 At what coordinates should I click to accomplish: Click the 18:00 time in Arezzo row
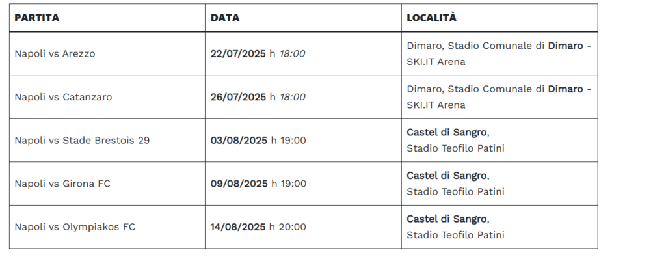point(292,53)
